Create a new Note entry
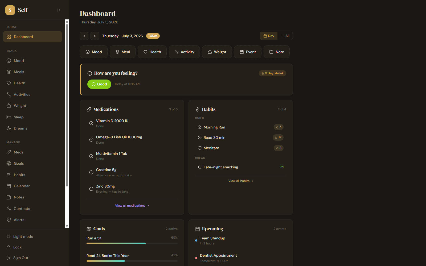 277,52
